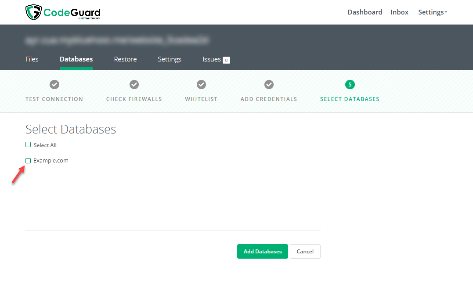Image resolution: width=473 pixels, height=285 pixels.
Task: Cancel the database selection
Action: [305, 251]
